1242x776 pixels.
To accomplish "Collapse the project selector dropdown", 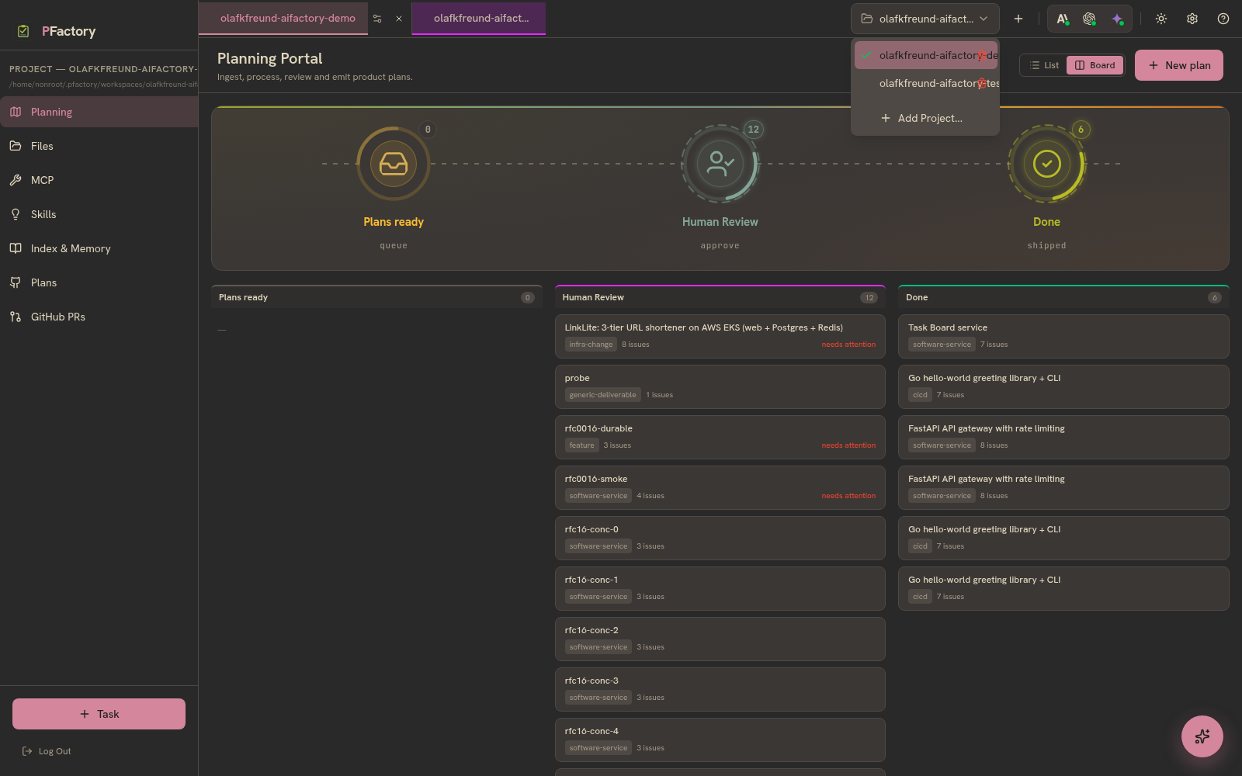I will pos(925,19).
